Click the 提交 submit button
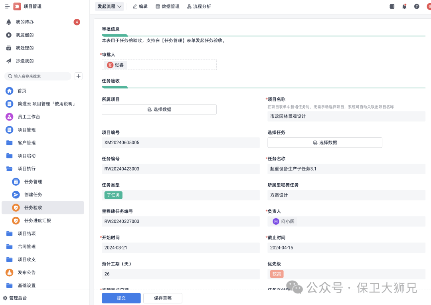The width and height of the screenshot is (431, 305). [x=121, y=298]
